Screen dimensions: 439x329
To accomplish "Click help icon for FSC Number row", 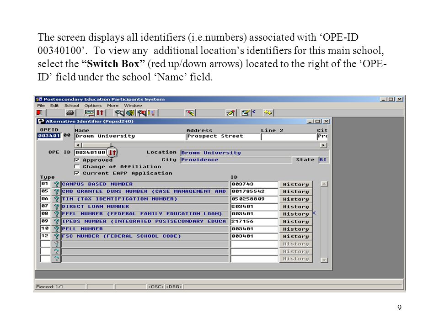I will pos(57,236).
